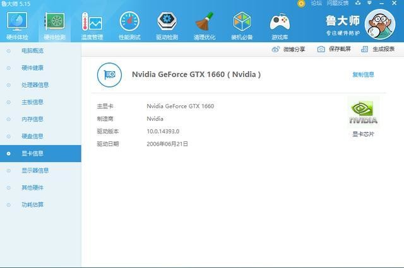Click the gold coin icon in title bar
The image size is (404, 268).
coord(301,3)
